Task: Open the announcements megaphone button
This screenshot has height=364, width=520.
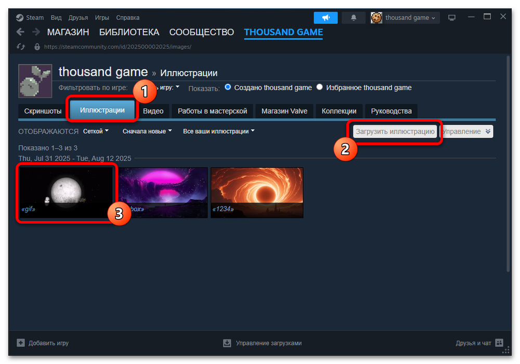Action: pos(326,18)
